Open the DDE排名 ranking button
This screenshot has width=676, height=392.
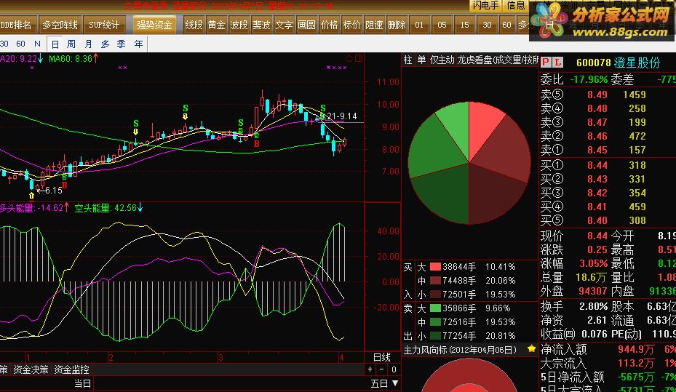[17, 25]
